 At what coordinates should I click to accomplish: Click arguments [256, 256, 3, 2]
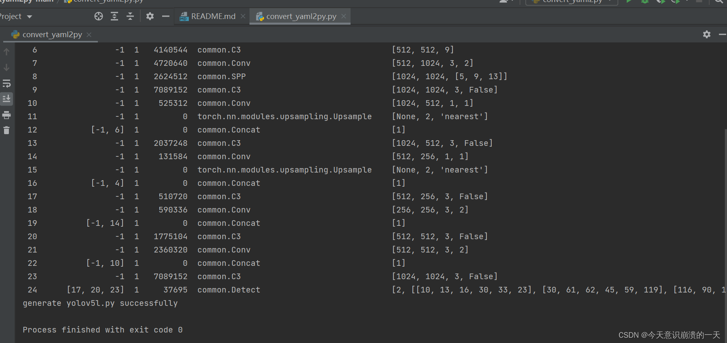click(x=430, y=210)
